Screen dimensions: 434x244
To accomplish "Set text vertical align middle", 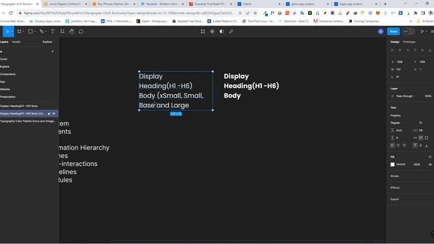I will tap(420, 145).
